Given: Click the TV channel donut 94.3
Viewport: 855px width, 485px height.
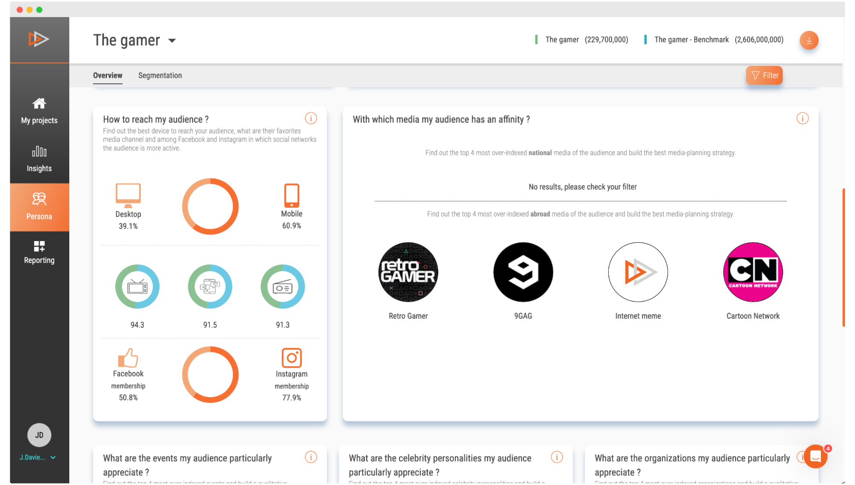Looking at the screenshot, I should (137, 287).
